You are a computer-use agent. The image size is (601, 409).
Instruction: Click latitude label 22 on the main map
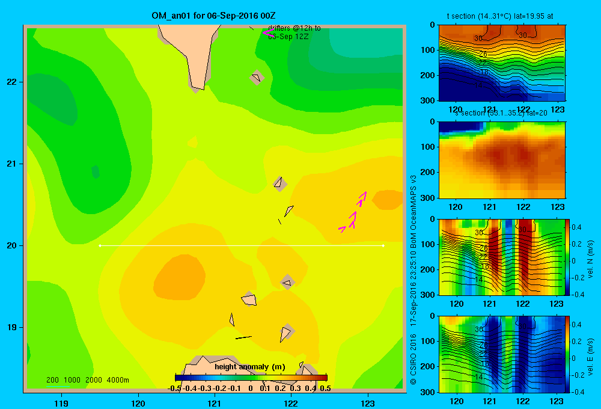12,82
